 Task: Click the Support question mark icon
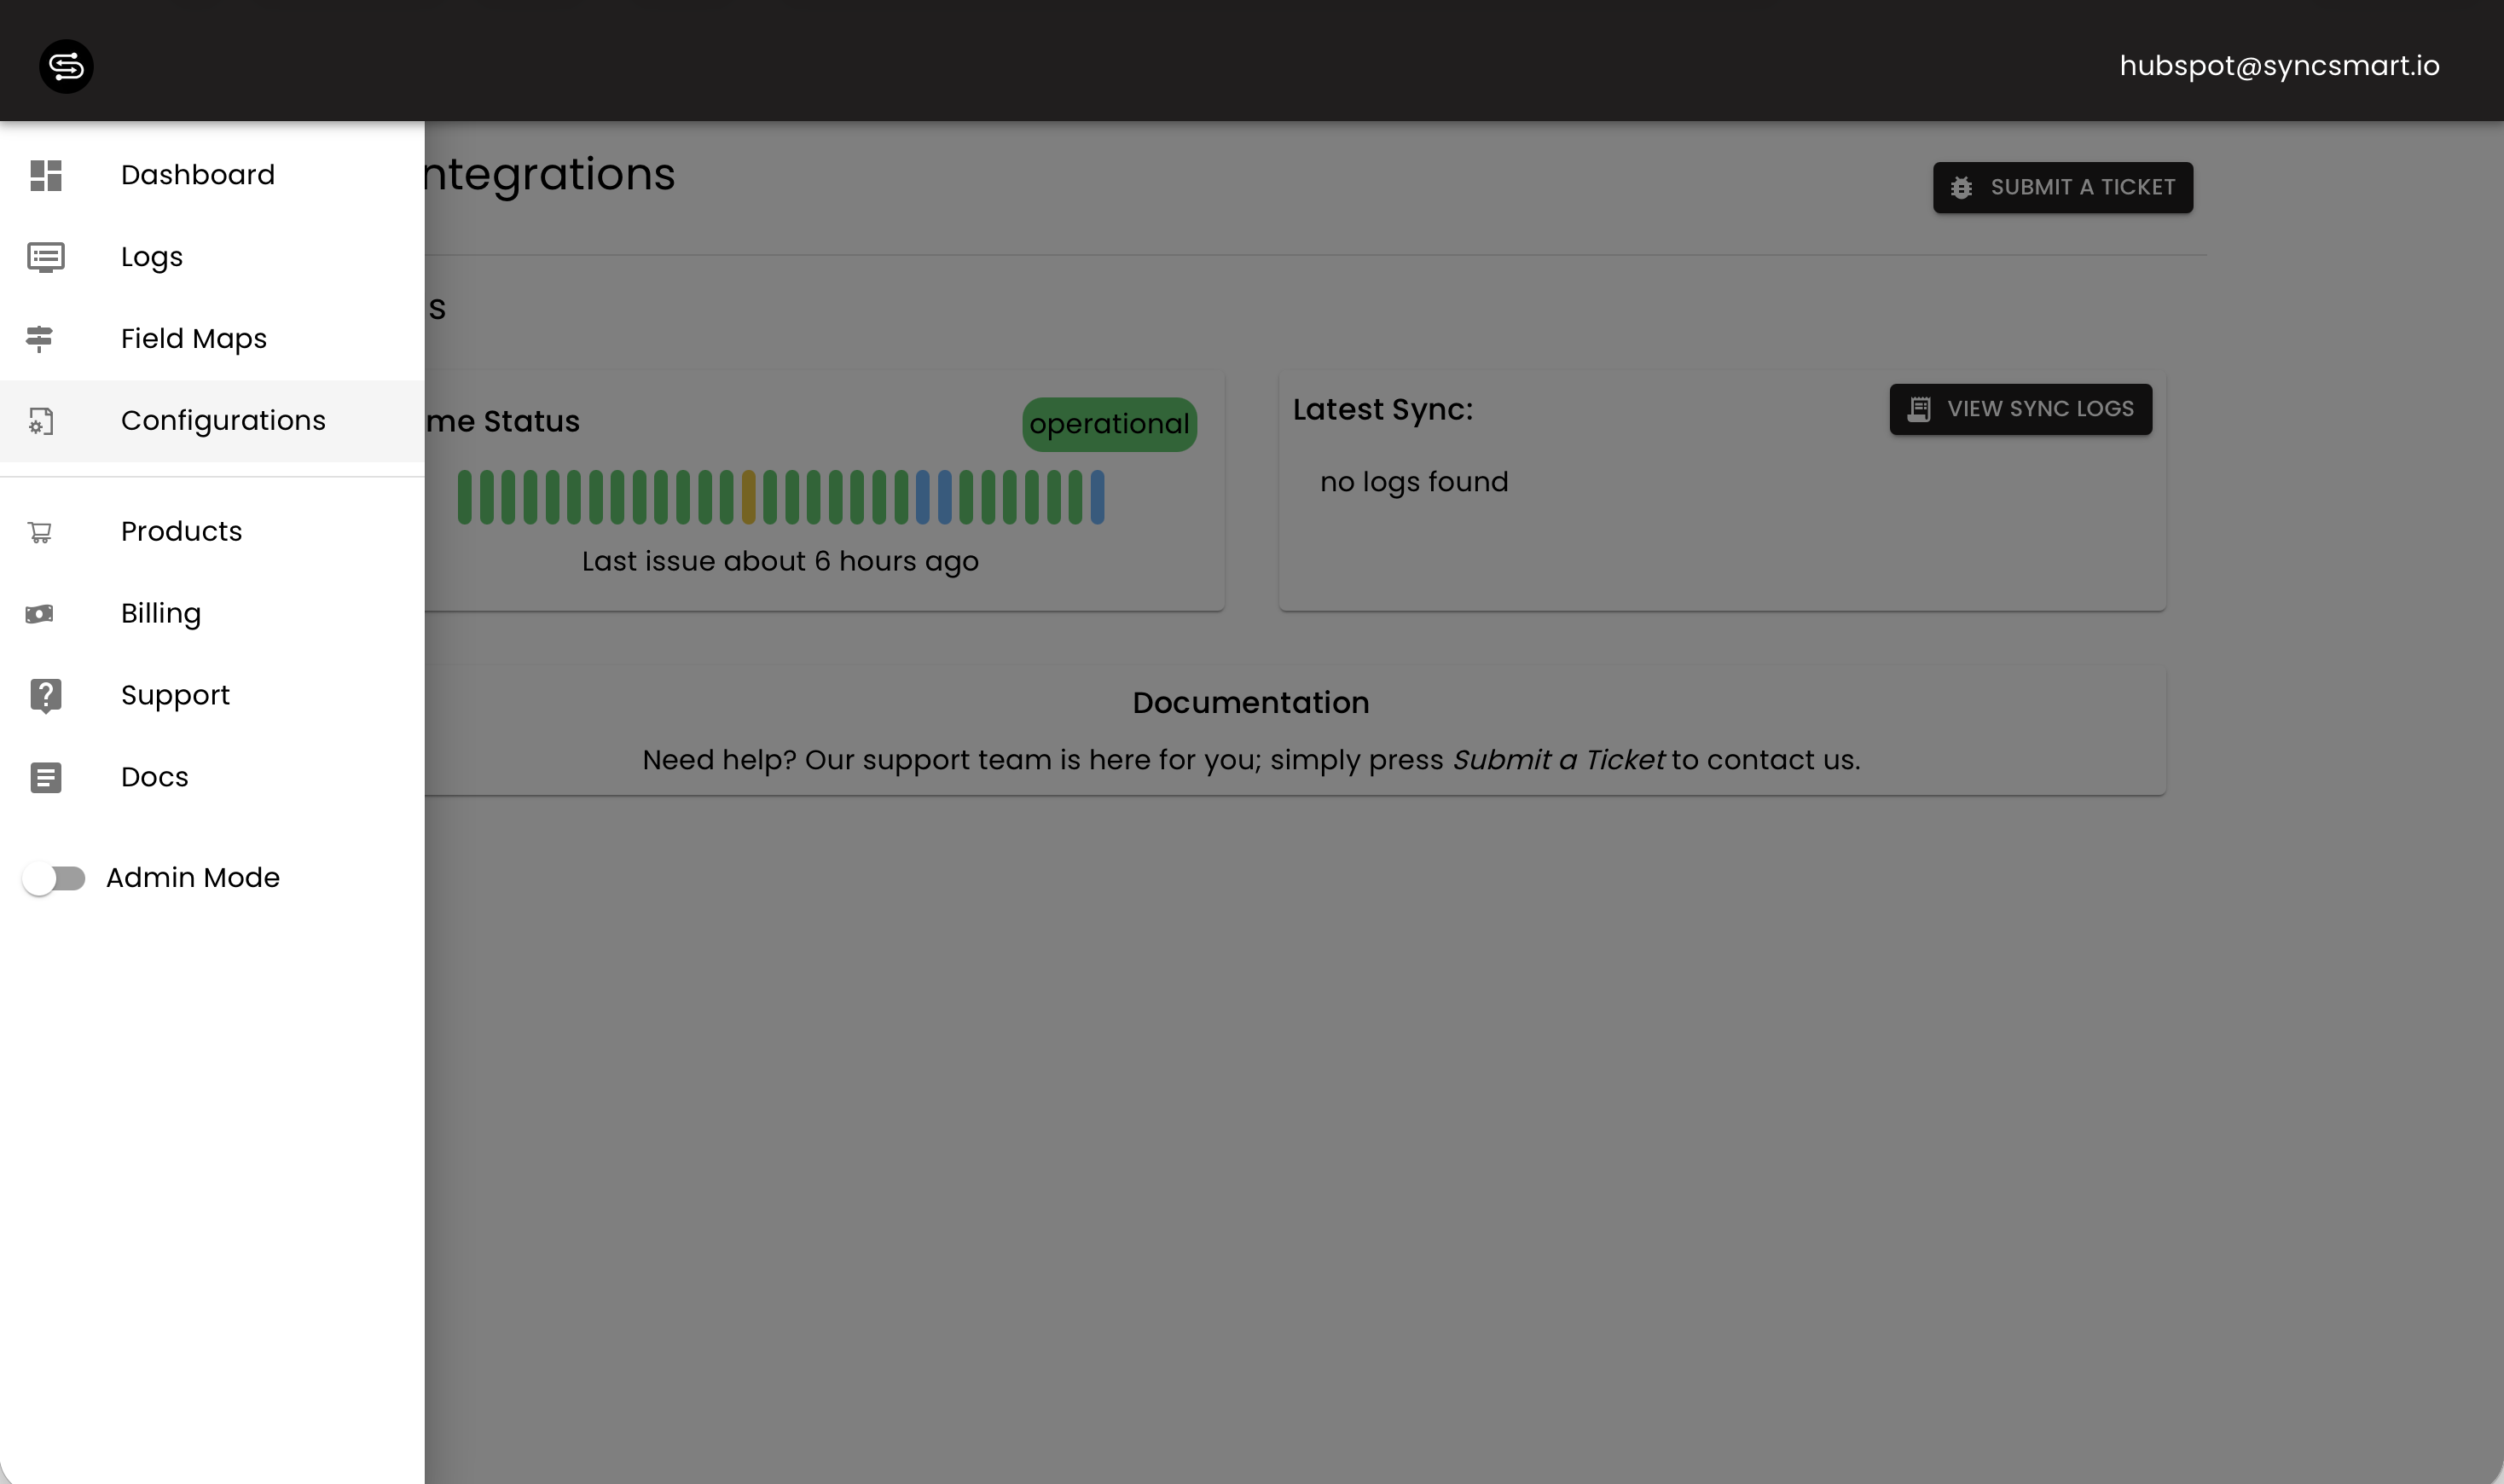point(45,695)
